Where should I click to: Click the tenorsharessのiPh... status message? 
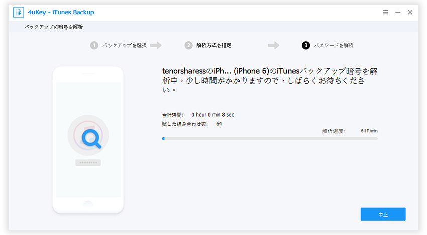point(270,80)
